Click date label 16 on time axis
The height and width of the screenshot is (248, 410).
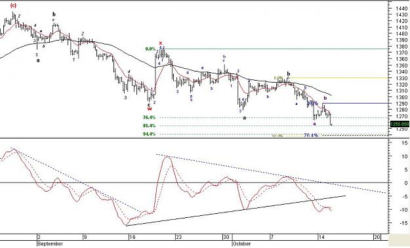coord(133,238)
